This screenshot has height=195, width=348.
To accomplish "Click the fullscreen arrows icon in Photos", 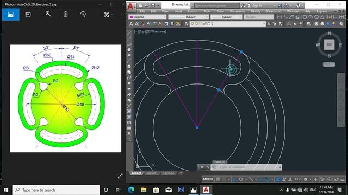I will click(120, 176).
